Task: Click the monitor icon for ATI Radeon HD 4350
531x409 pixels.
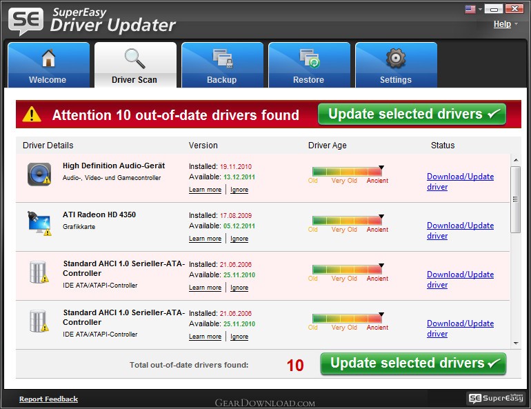Action: tap(39, 223)
